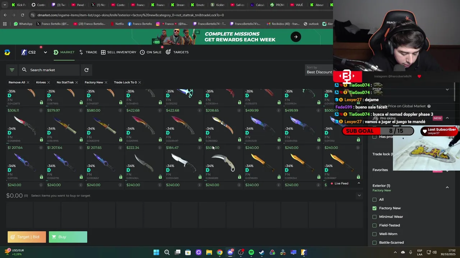The width and height of the screenshot is (460, 258).
Task: Open info for the $222.34 item
Action: [160, 148]
